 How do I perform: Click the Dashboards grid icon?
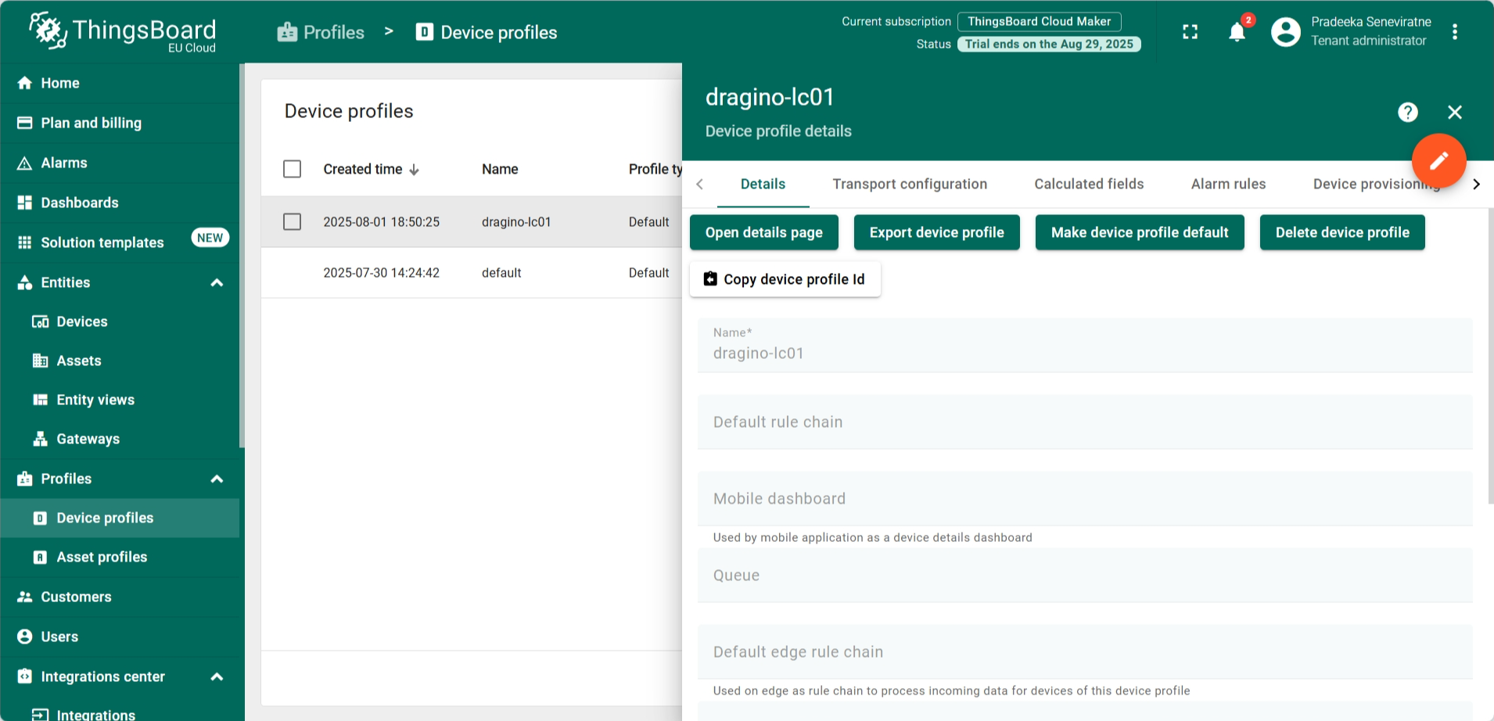[25, 203]
